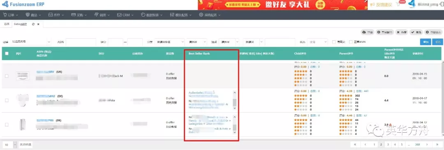Open the ASIN link ending SRV

pyautogui.click(x=45, y=72)
